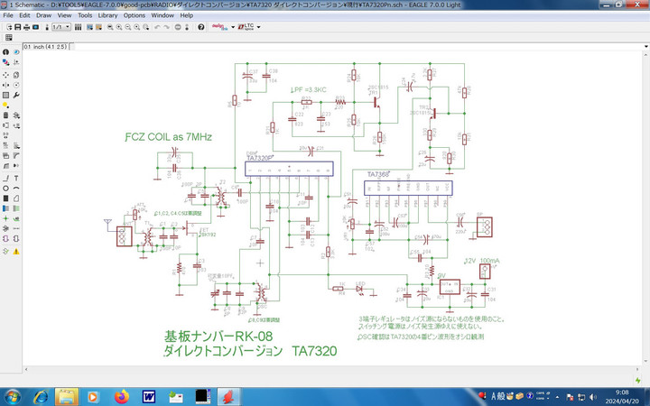Click the Print icon in toolbar

28,27
